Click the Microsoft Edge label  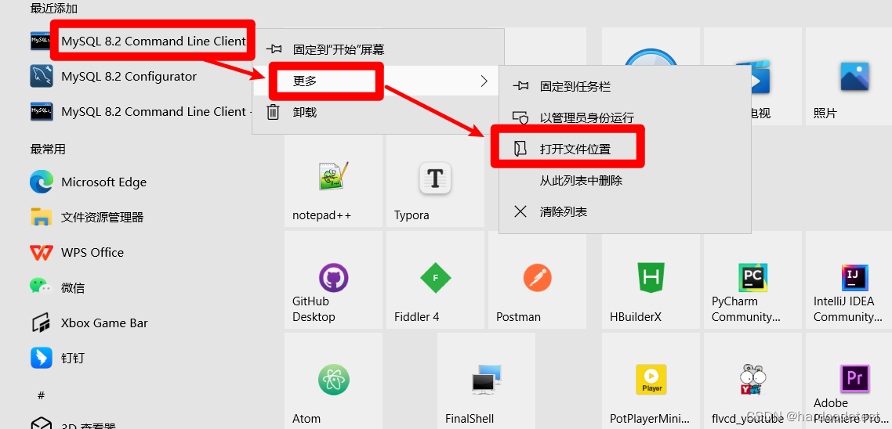click(103, 182)
